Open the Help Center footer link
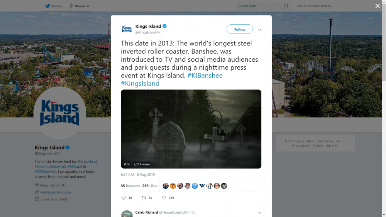 pyautogui.click(x=326, y=141)
